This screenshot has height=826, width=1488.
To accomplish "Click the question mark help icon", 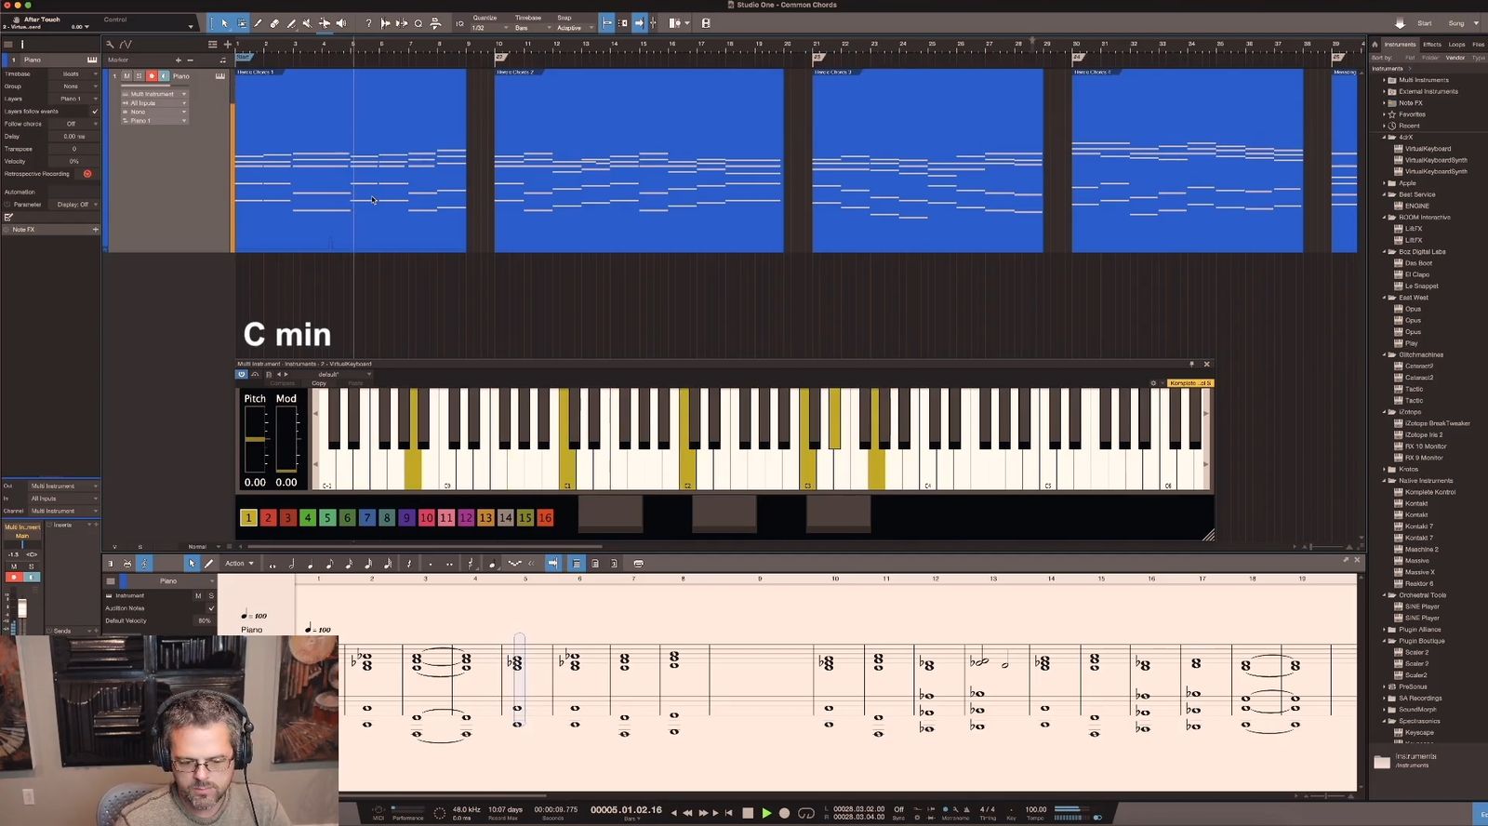I will click(x=368, y=23).
